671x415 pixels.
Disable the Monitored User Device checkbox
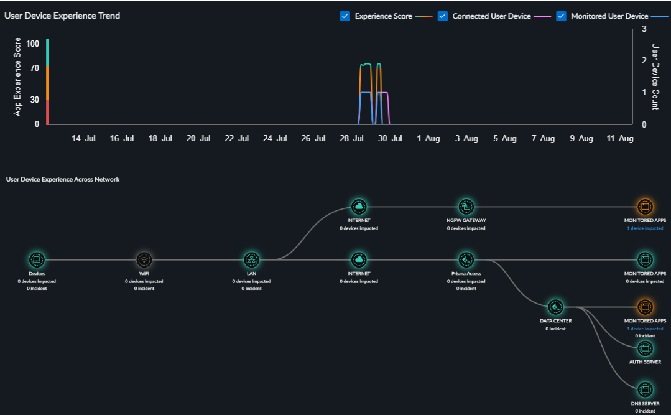pos(561,16)
